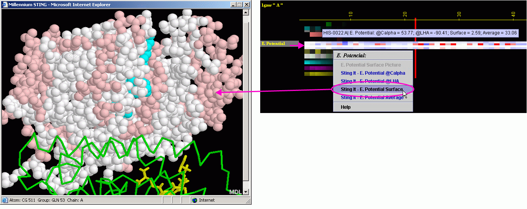Screen dimensions: 527x209
Task: Close the Millennium STING window
Action: click(x=247, y=5)
